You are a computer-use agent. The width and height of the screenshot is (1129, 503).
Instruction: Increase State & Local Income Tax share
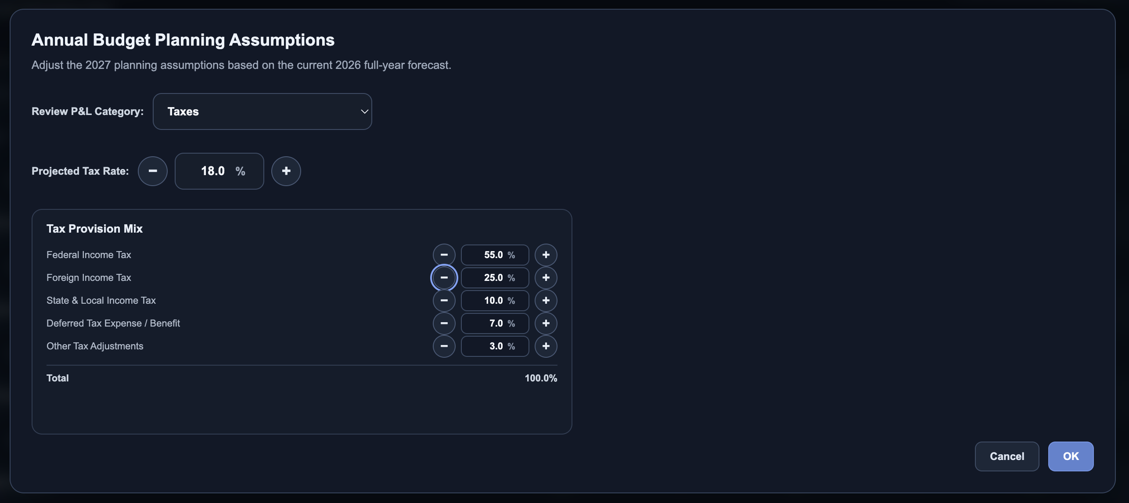tap(546, 301)
